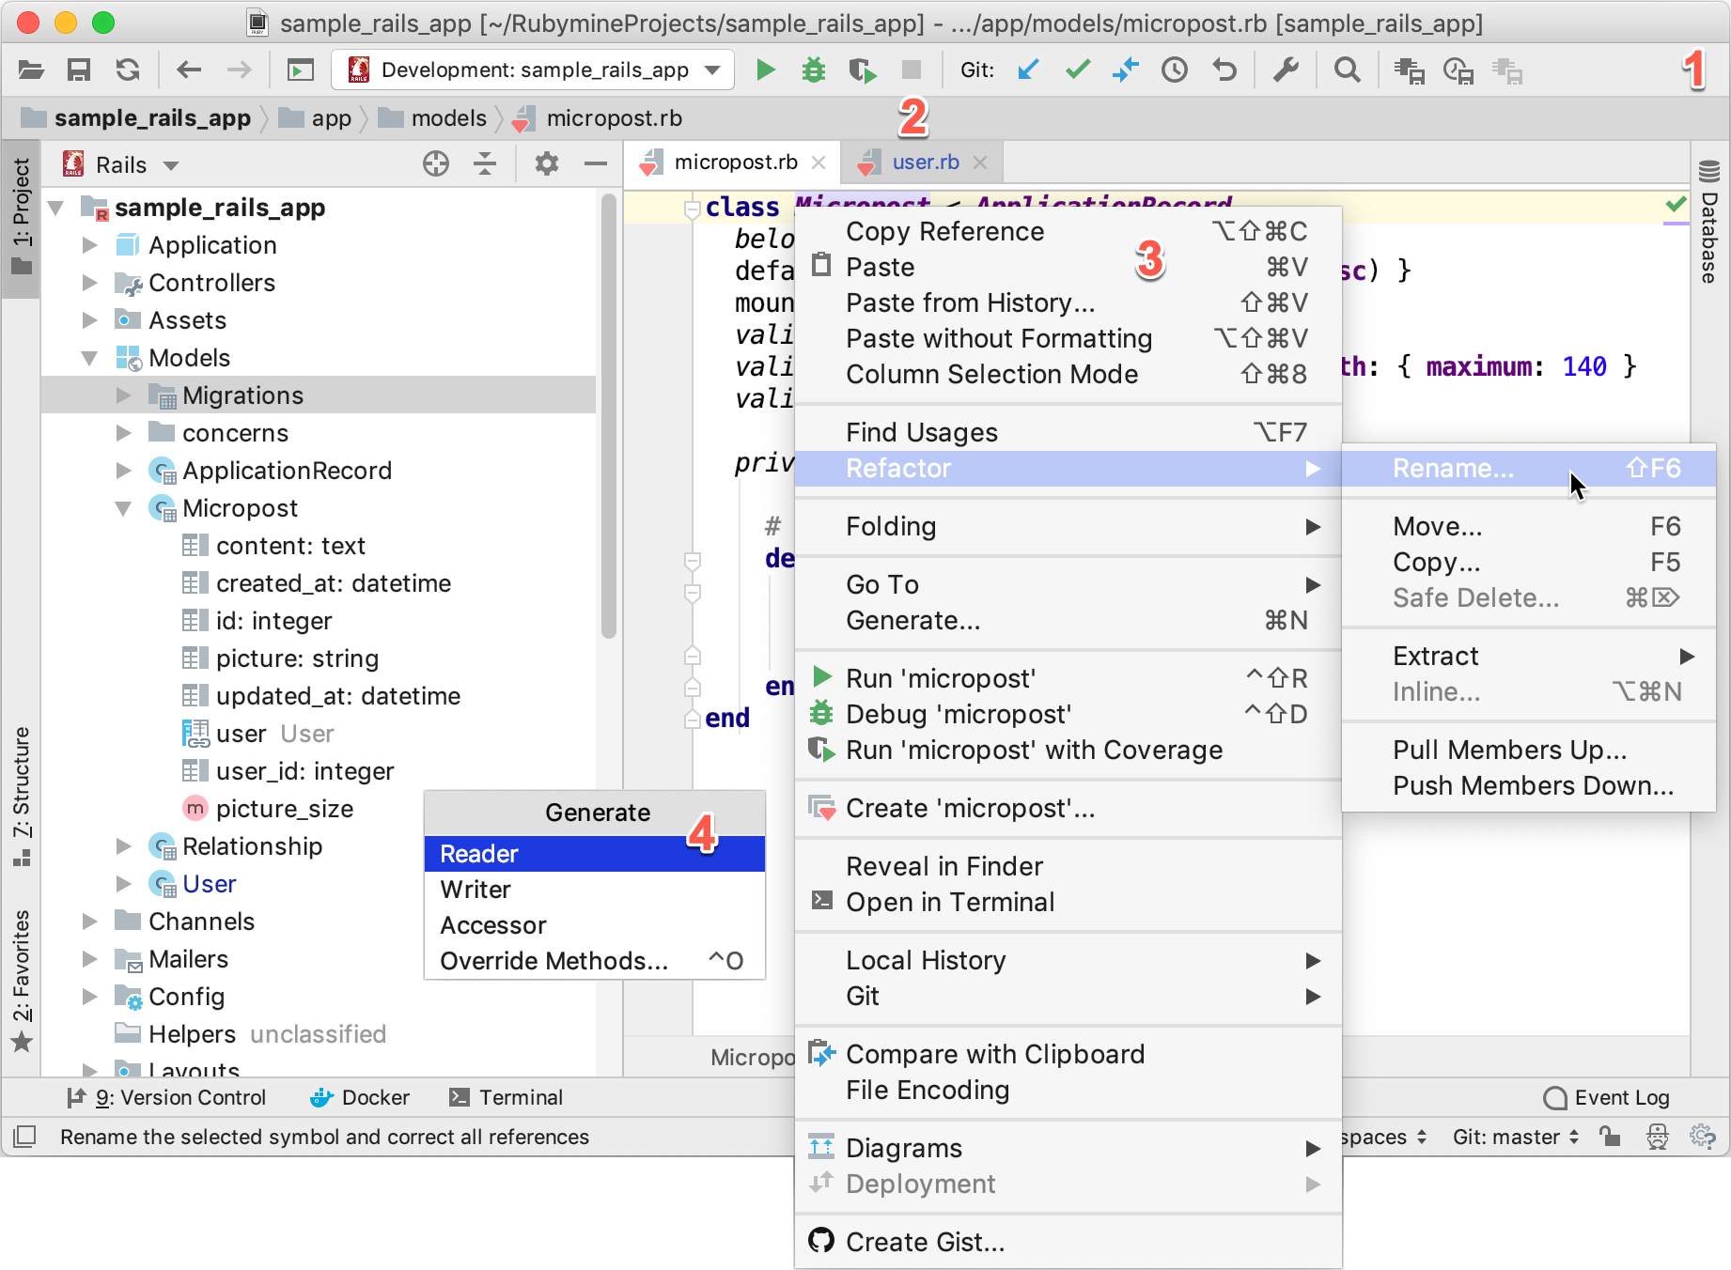
Task: Click the Project tree vertical scrollbar
Action: pyautogui.click(x=608, y=416)
